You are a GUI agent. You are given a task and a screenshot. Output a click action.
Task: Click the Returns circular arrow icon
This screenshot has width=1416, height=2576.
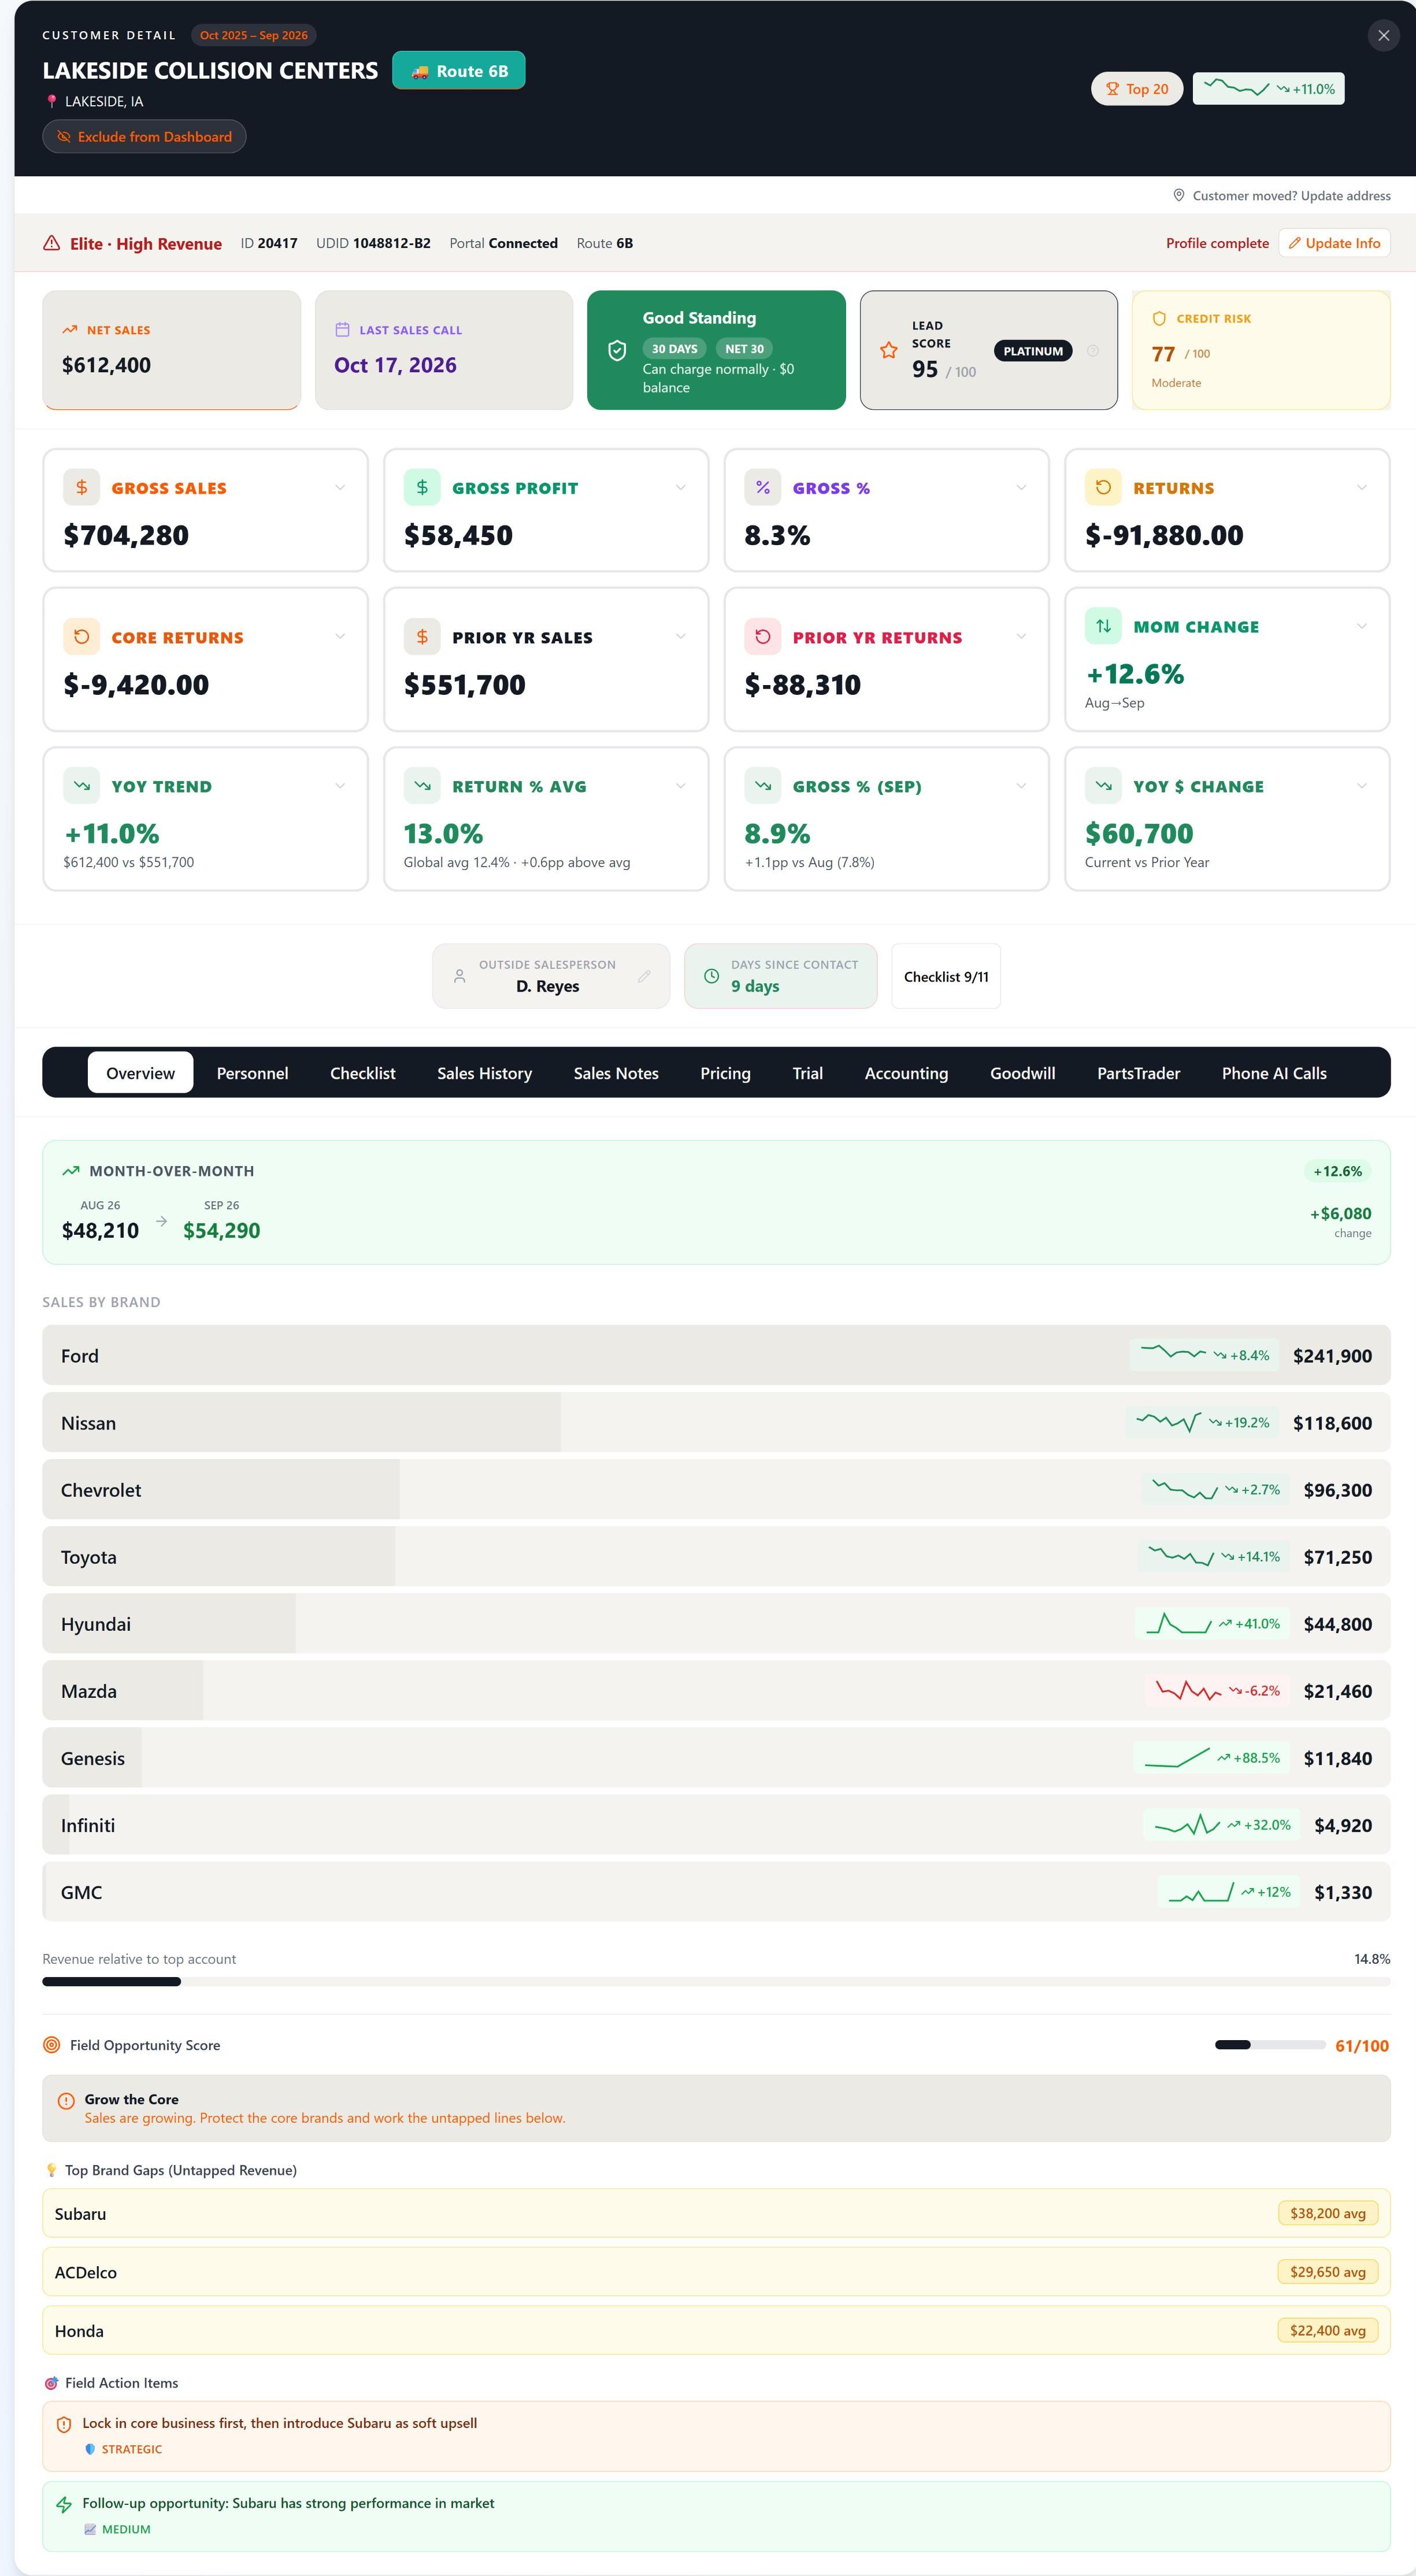(1103, 487)
